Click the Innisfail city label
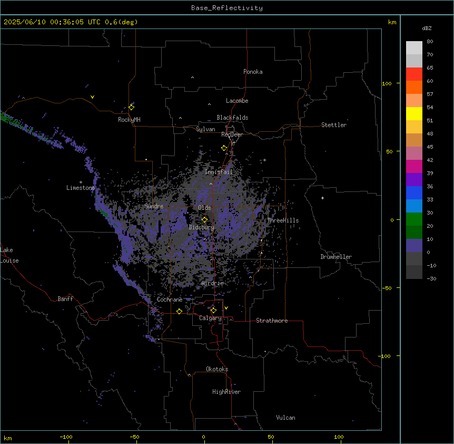 (x=219, y=172)
